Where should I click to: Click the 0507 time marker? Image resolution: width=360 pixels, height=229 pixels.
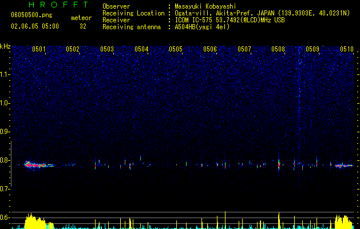(x=244, y=49)
